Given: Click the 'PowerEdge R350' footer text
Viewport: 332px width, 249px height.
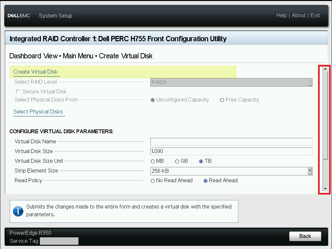Looking at the screenshot, I should (x=30, y=233).
